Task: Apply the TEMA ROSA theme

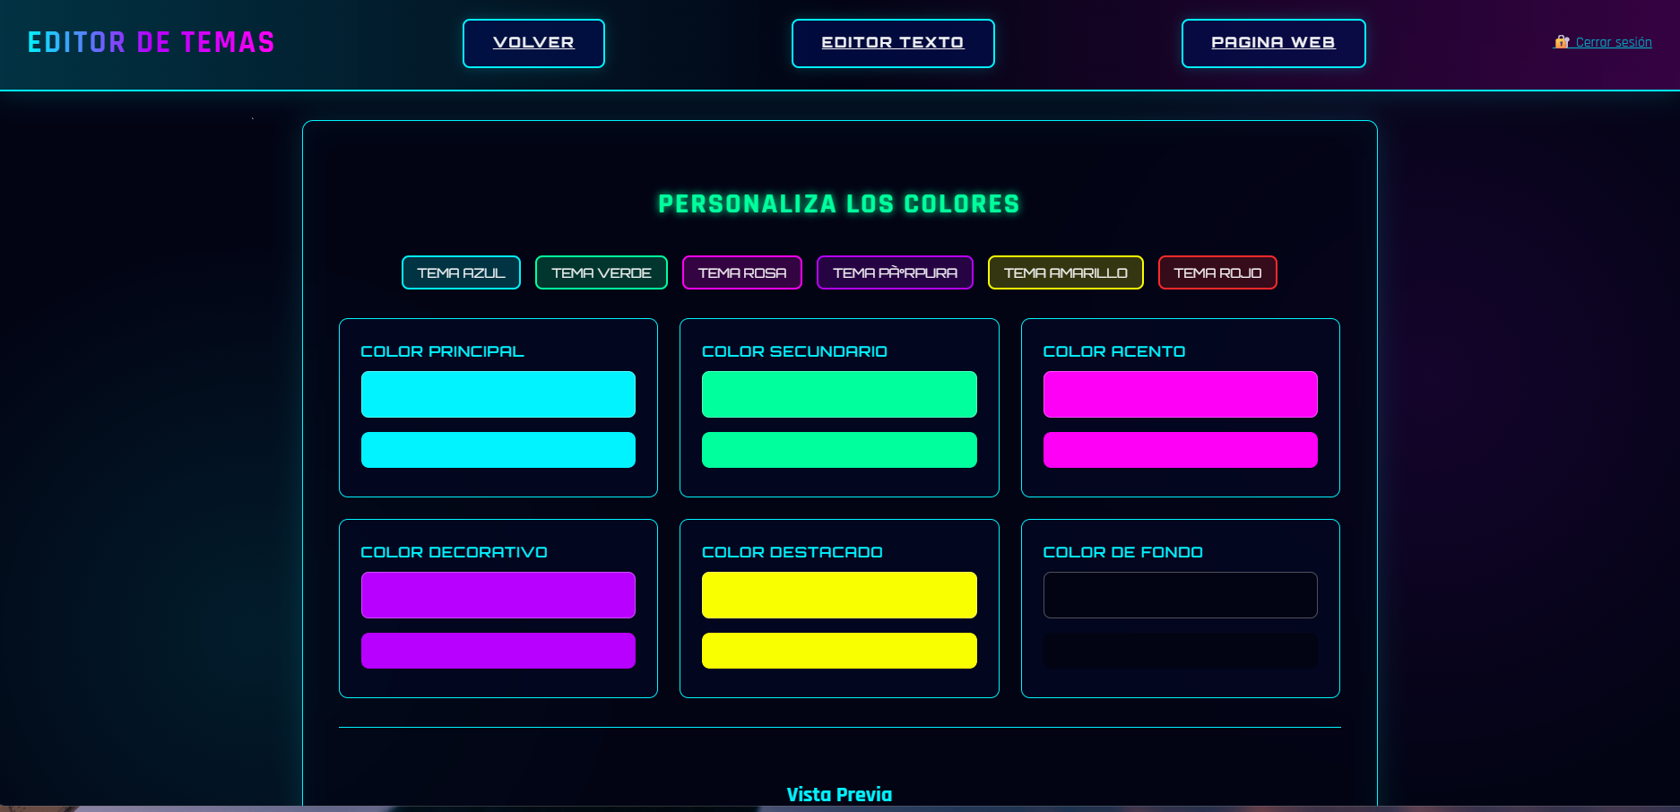Action: tap(742, 272)
